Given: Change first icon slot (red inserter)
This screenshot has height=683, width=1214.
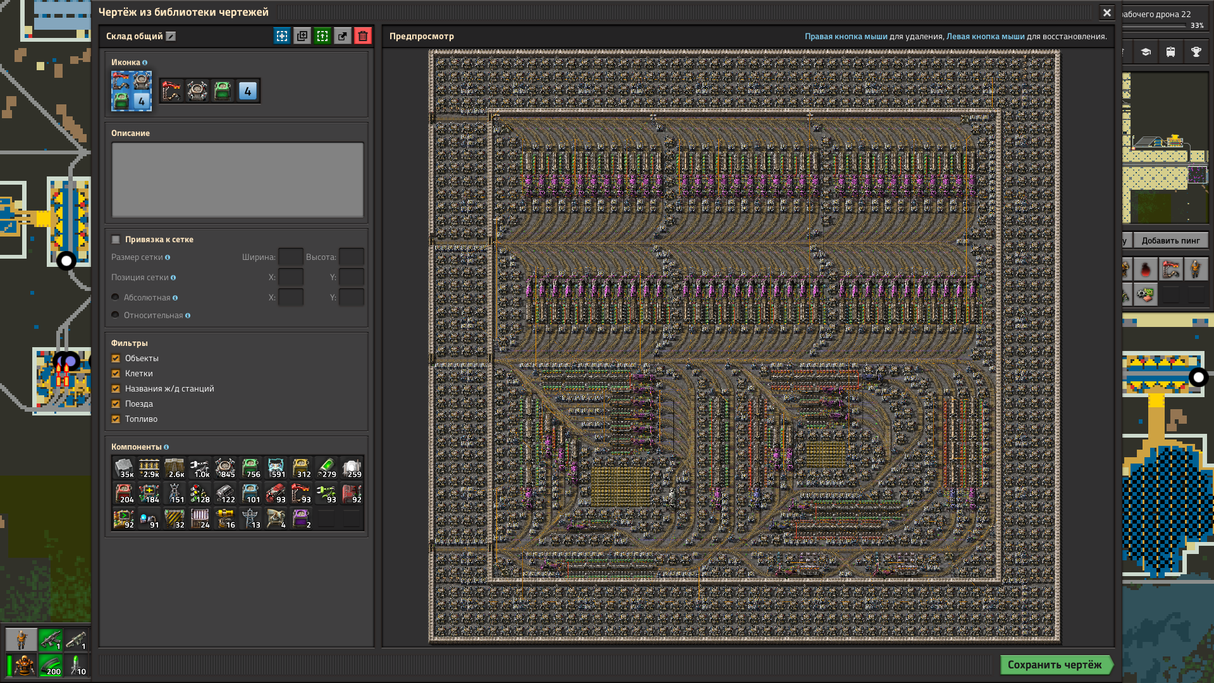Looking at the screenshot, I should tap(172, 91).
